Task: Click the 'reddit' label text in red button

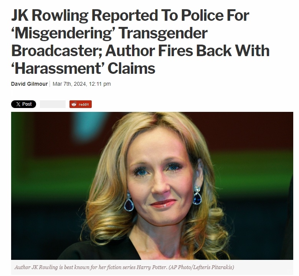Action: (x=84, y=105)
